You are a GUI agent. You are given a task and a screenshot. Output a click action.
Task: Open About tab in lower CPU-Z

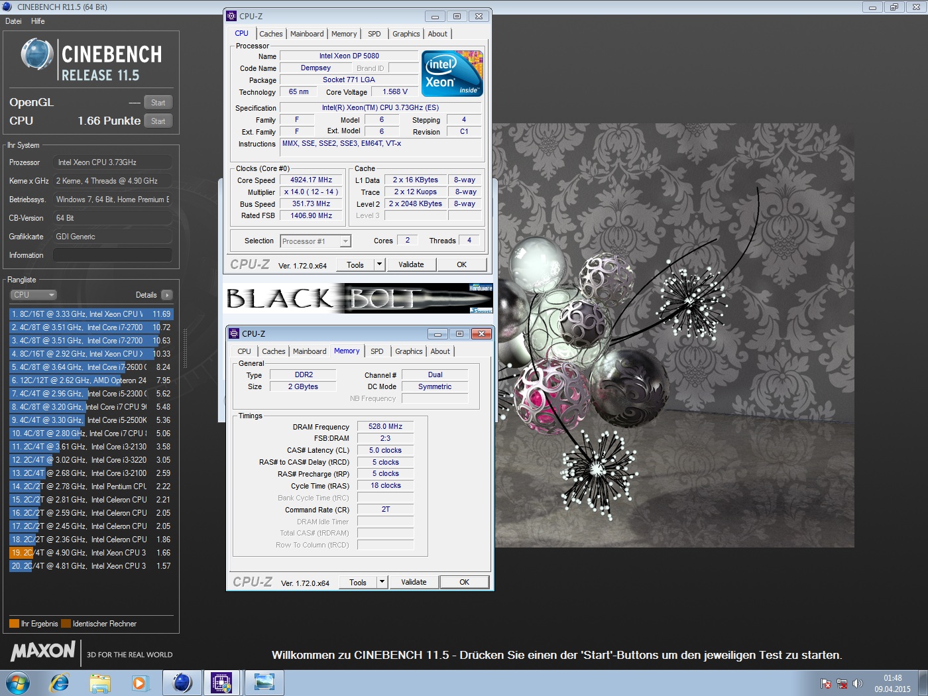click(x=440, y=351)
